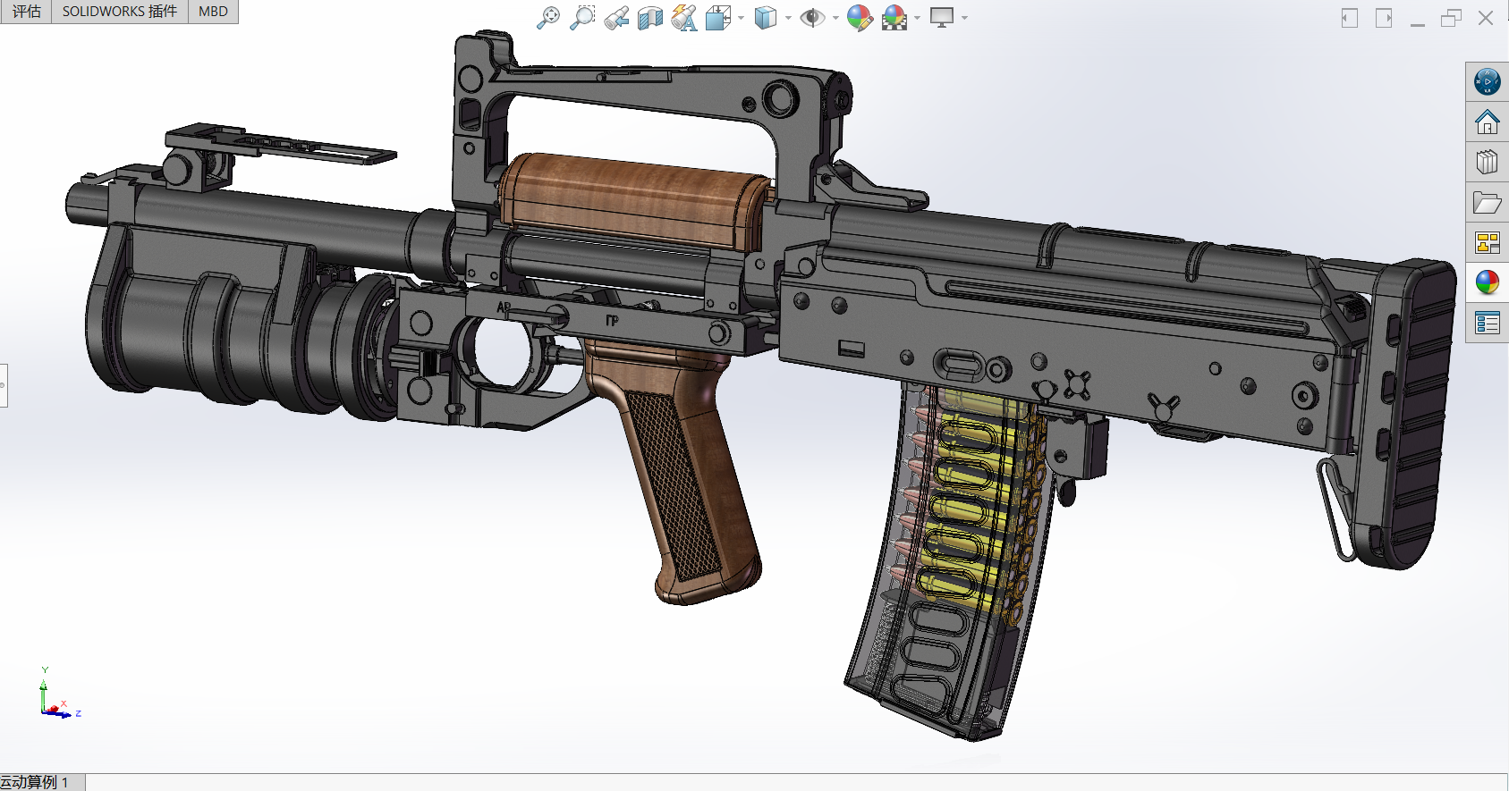Click the Display Style cube icon
Viewport: 1509px width, 791px height.
tap(766, 18)
